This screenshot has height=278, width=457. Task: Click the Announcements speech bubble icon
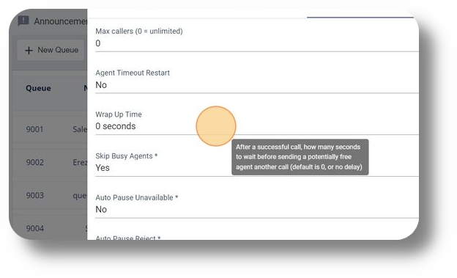23,21
